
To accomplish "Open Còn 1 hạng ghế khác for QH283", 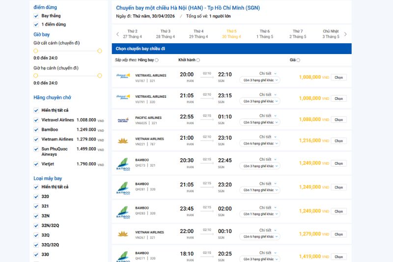I will pyautogui.click(x=260, y=214).
